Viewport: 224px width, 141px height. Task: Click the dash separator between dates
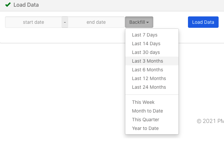click(65, 22)
